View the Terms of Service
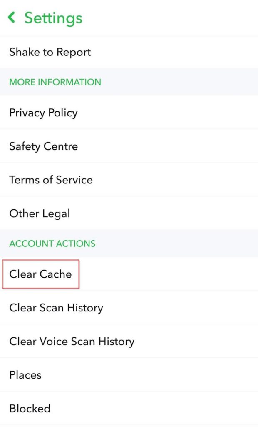The height and width of the screenshot is (427, 258). tap(51, 180)
